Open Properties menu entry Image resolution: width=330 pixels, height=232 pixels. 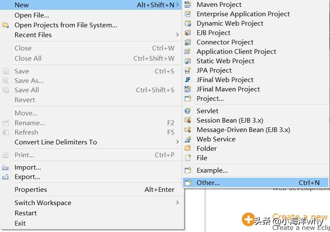[91, 190]
